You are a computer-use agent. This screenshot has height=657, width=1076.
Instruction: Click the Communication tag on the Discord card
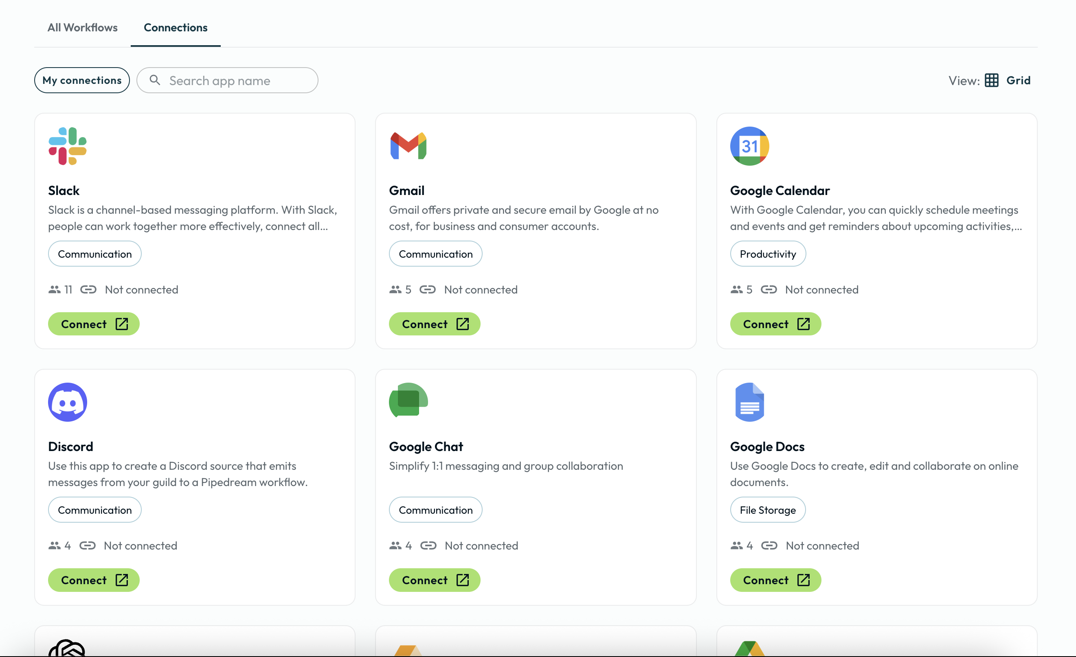pos(95,510)
